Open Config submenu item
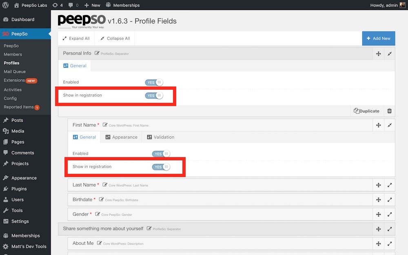Viewport: 408px width, 255px height. point(10,98)
